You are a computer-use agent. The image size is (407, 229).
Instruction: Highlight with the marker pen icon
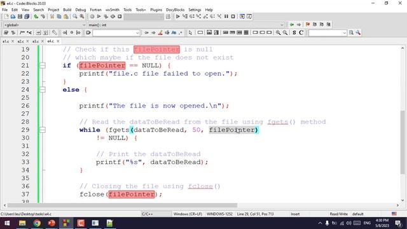[160, 32]
